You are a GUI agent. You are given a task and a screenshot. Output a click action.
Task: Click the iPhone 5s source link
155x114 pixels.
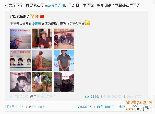tap(39, 107)
